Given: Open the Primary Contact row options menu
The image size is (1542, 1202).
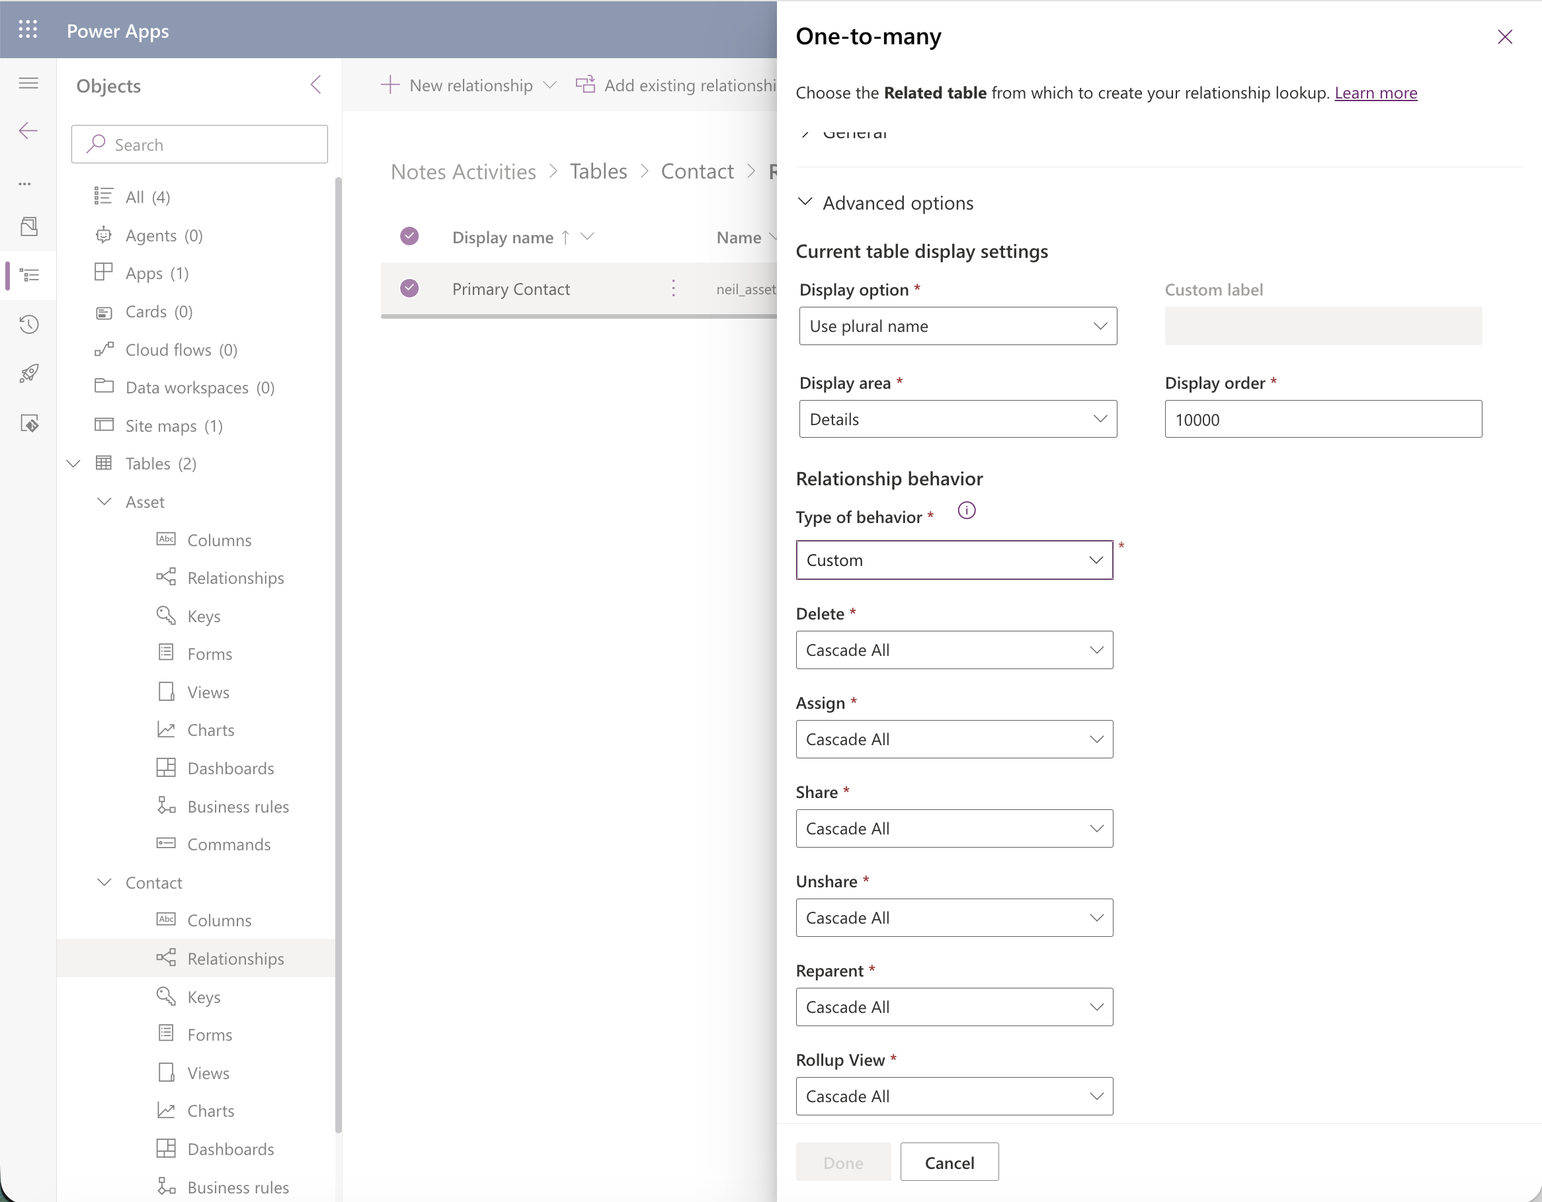Looking at the screenshot, I should (x=674, y=289).
